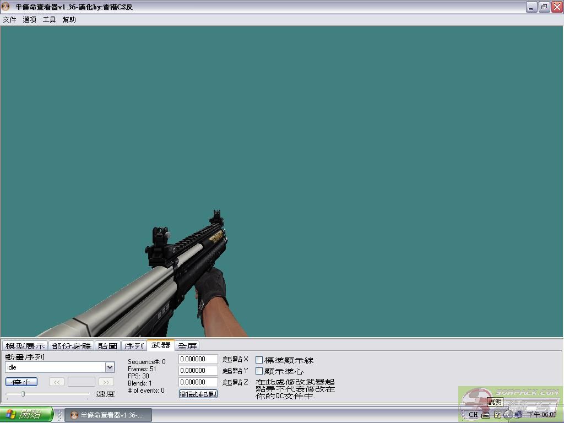Click the keyboard icon in language bar
This screenshot has width=564, height=423.
pos(486,415)
